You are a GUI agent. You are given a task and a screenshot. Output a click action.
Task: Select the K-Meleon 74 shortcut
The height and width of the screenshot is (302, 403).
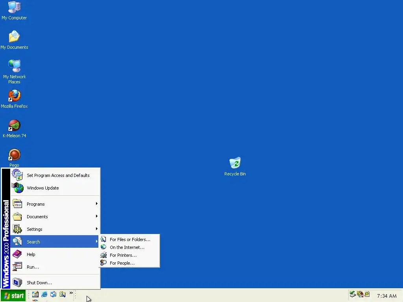click(14, 129)
